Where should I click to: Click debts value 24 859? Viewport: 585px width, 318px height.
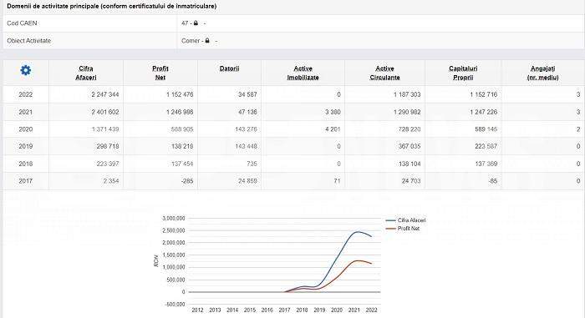[x=247, y=181]
